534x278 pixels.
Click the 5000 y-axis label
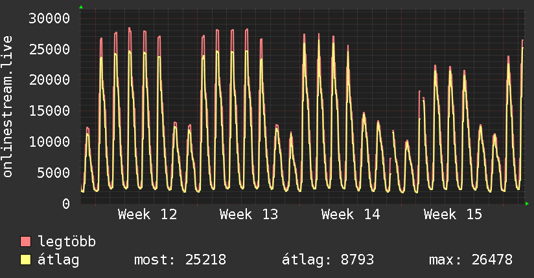[x=54, y=173]
